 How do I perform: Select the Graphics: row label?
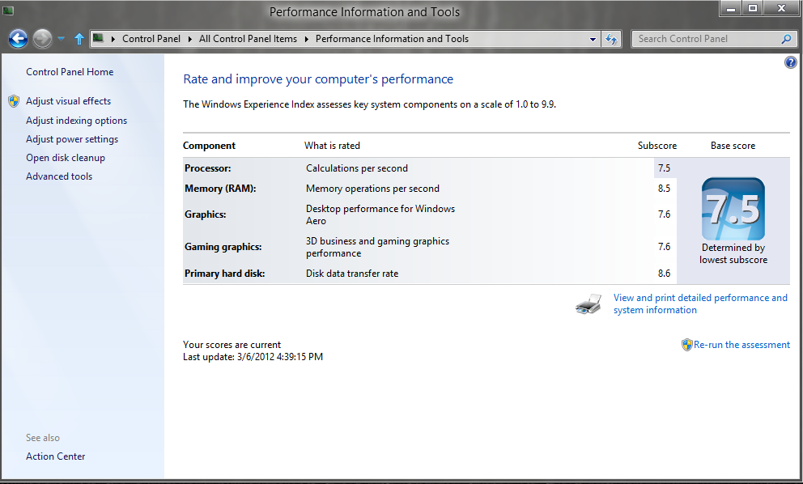pyautogui.click(x=206, y=214)
